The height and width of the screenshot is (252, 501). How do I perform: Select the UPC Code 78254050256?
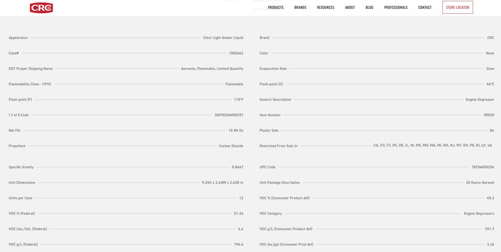pos(483,167)
